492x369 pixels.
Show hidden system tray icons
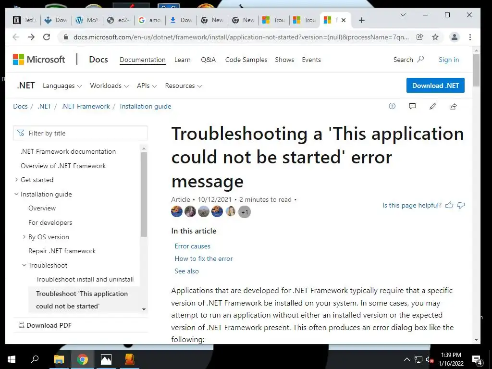pos(406,359)
